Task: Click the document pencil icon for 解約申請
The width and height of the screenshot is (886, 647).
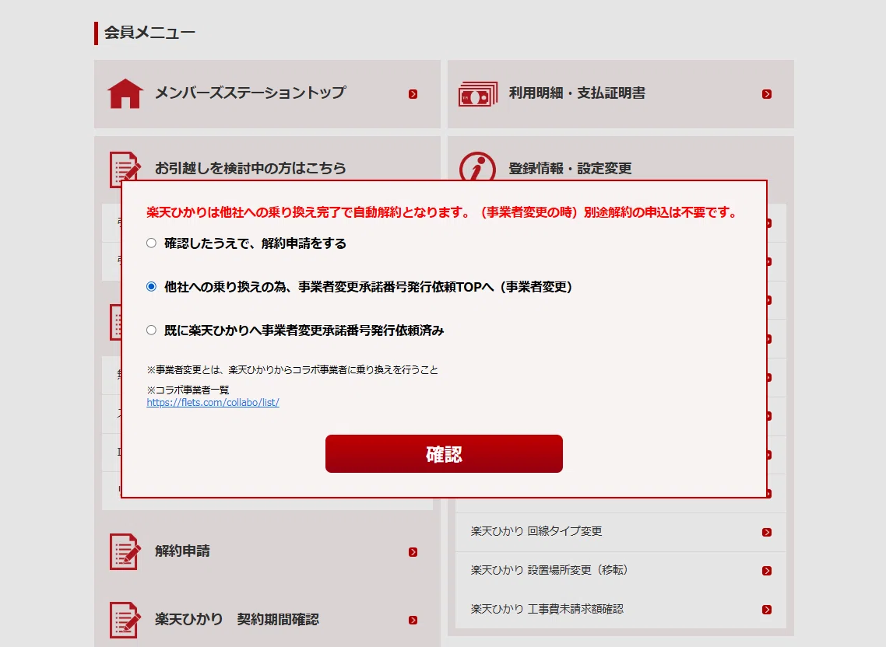Action: tap(125, 551)
